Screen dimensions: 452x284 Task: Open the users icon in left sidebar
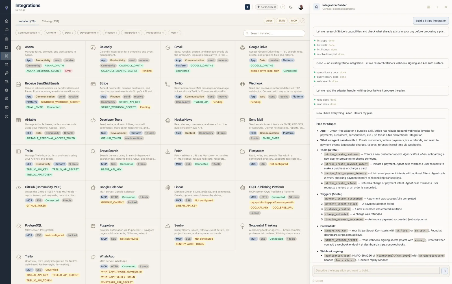(x=6, y=81)
